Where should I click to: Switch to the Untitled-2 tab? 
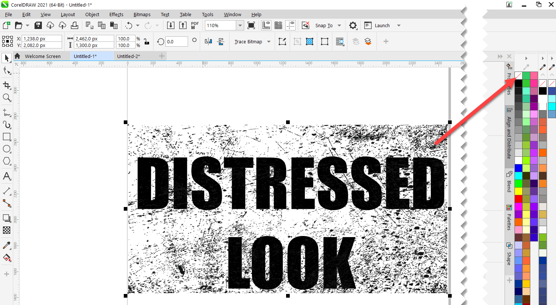(x=129, y=56)
